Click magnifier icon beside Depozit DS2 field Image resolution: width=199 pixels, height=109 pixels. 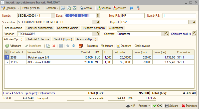[194, 22]
